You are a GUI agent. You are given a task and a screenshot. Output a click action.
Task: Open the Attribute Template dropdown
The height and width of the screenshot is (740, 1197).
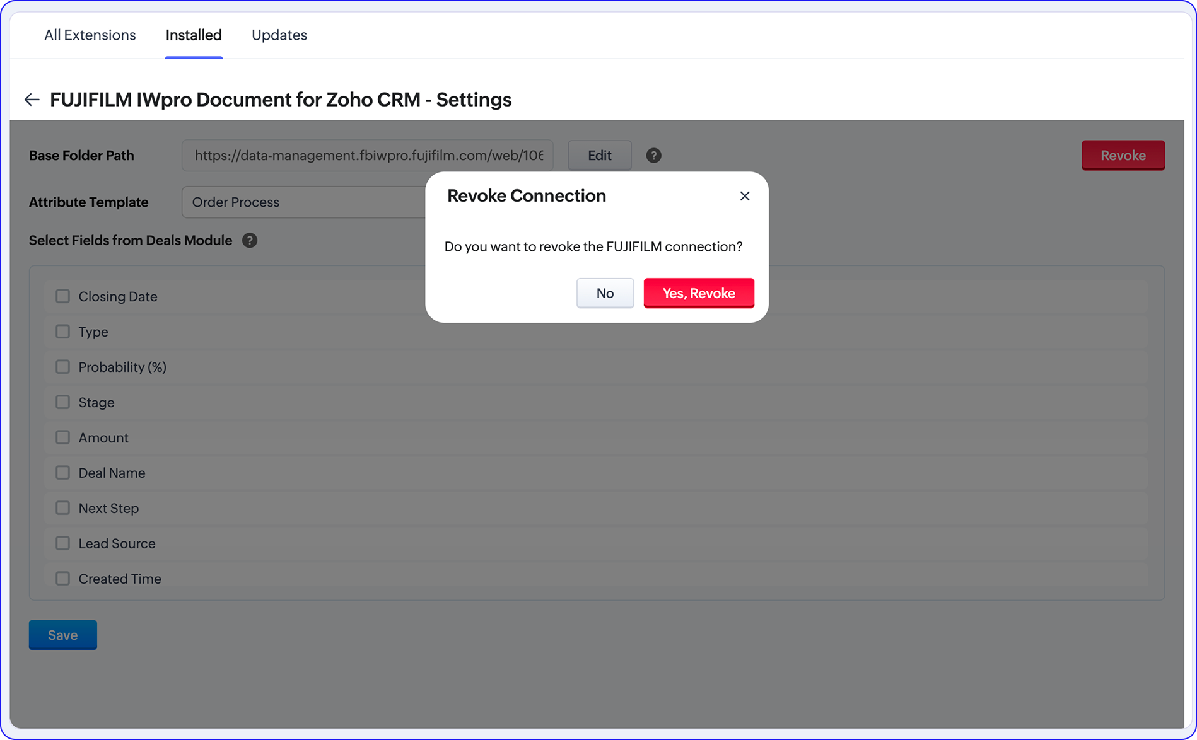point(303,202)
